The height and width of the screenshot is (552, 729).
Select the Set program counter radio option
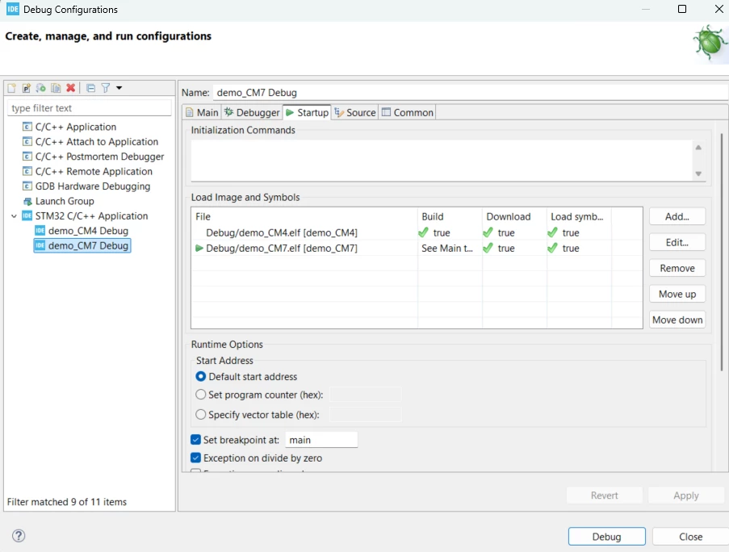200,395
